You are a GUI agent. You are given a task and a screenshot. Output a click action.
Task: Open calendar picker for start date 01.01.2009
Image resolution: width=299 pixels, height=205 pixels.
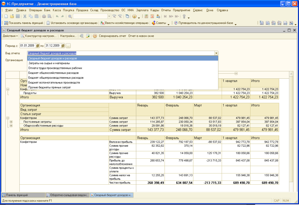[x=38, y=46]
